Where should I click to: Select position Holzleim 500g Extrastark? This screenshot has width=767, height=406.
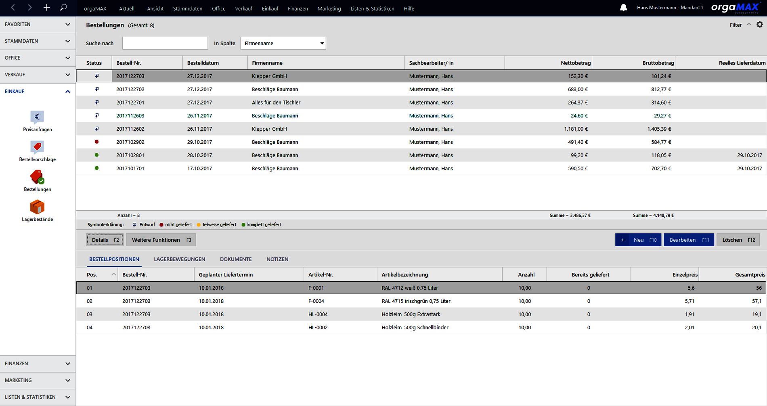point(421,314)
